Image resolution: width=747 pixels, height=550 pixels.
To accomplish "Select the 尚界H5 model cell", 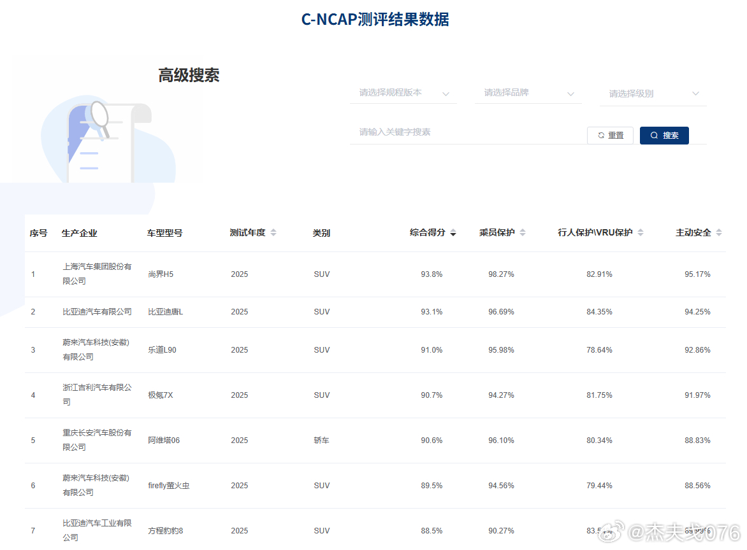I will pos(161,274).
